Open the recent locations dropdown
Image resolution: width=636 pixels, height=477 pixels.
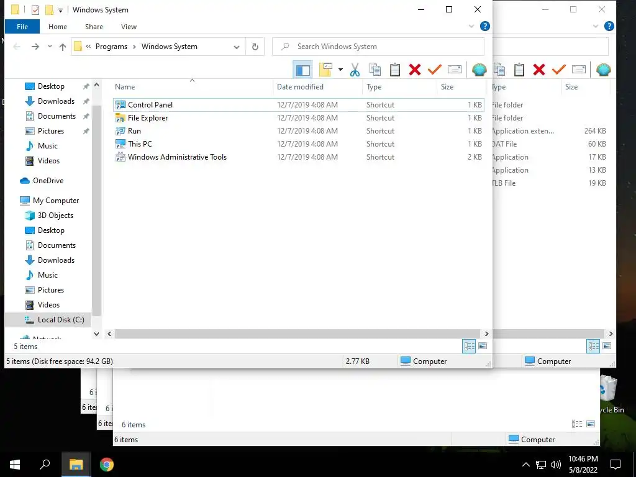pos(50,47)
